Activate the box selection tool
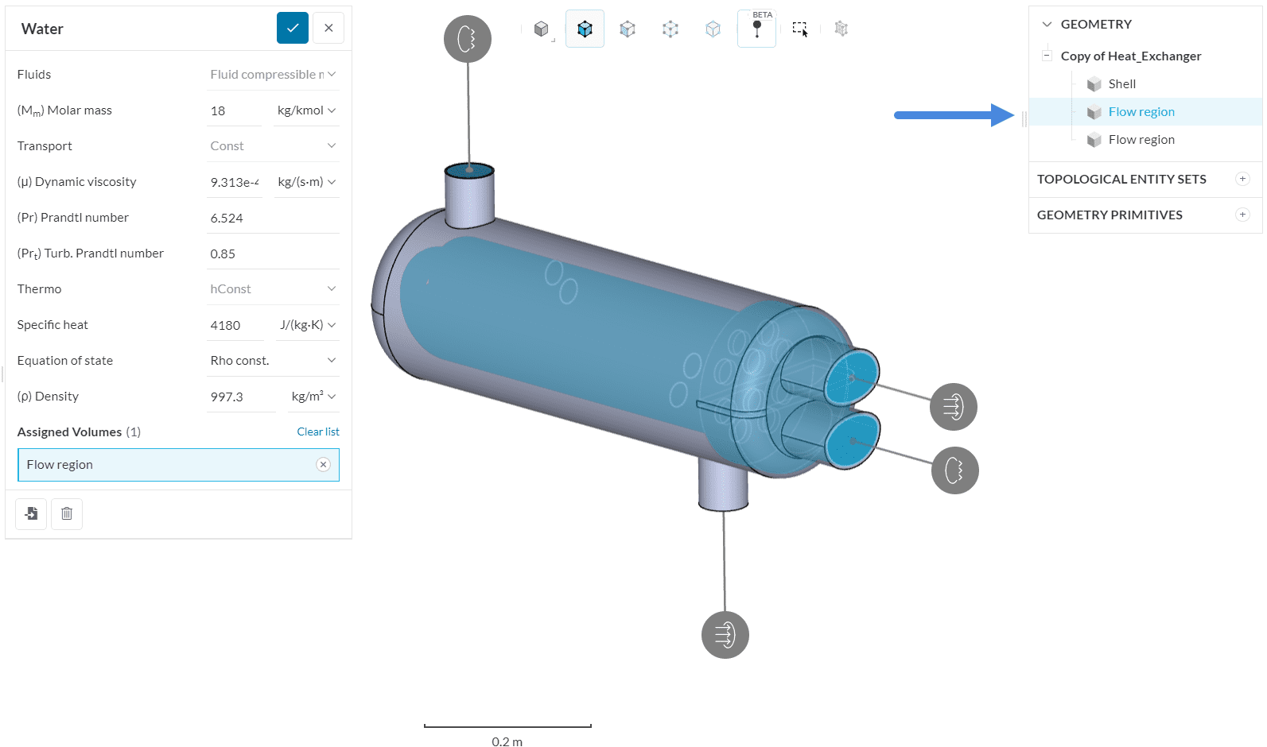Viewport: 1267px width, 747px height. pyautogui.click(x=799, y=29)
